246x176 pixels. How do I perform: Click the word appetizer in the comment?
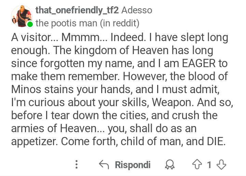(x=35, y=141)
